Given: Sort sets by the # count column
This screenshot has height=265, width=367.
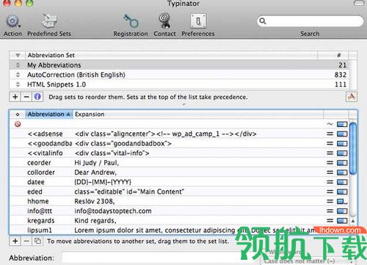Looking at the screenshot, I should coord(333,55).
